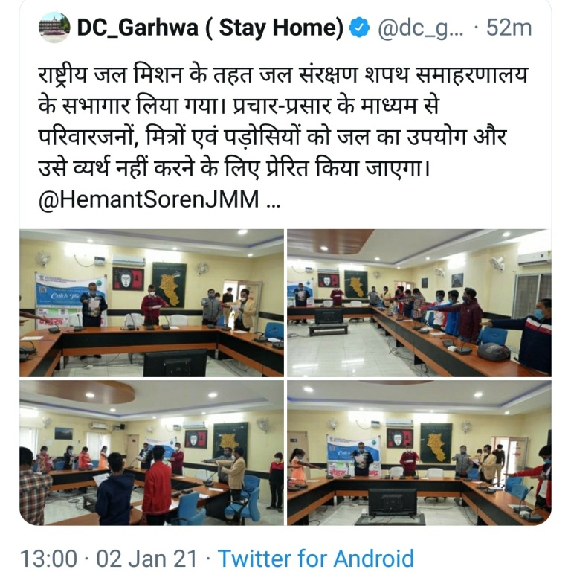Screen dimensions: 571x578
Task: Open the Twitter for Android source link
Action: tap(316, 558)
